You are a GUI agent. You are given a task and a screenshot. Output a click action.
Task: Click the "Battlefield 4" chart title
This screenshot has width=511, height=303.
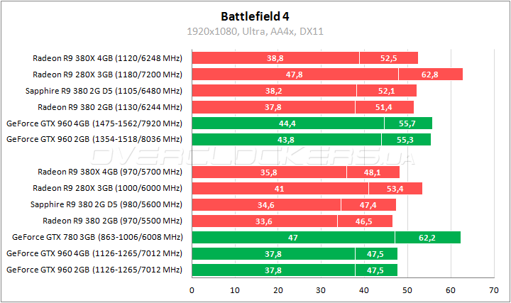coord(255,16)
